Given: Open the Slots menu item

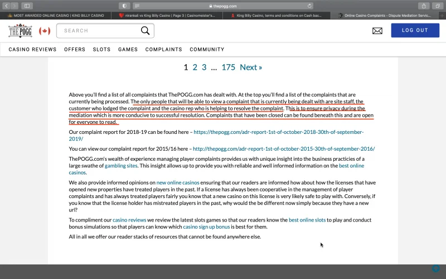Looking at the screenshot, I should pos(101,50).
